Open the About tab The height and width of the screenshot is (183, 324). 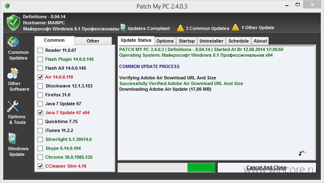point(260,41)
